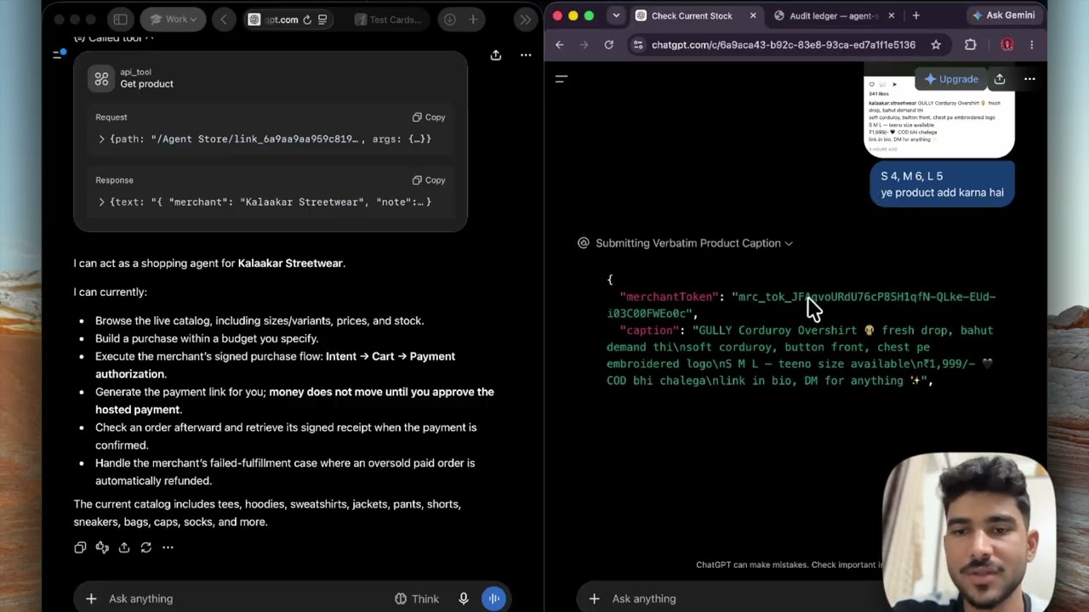
Task: Open the Chrome three-dot menu
Action: [1032, 45]
